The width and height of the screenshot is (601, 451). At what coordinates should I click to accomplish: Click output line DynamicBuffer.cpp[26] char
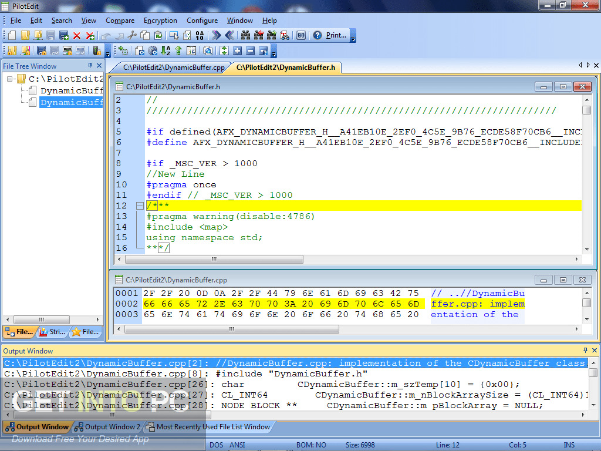tap(296, 385)
